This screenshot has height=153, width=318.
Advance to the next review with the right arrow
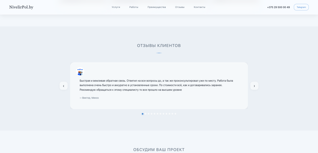tap(254, 86)
